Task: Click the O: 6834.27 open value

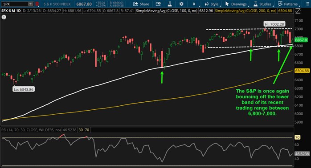Action: click(x=52, y=11)
